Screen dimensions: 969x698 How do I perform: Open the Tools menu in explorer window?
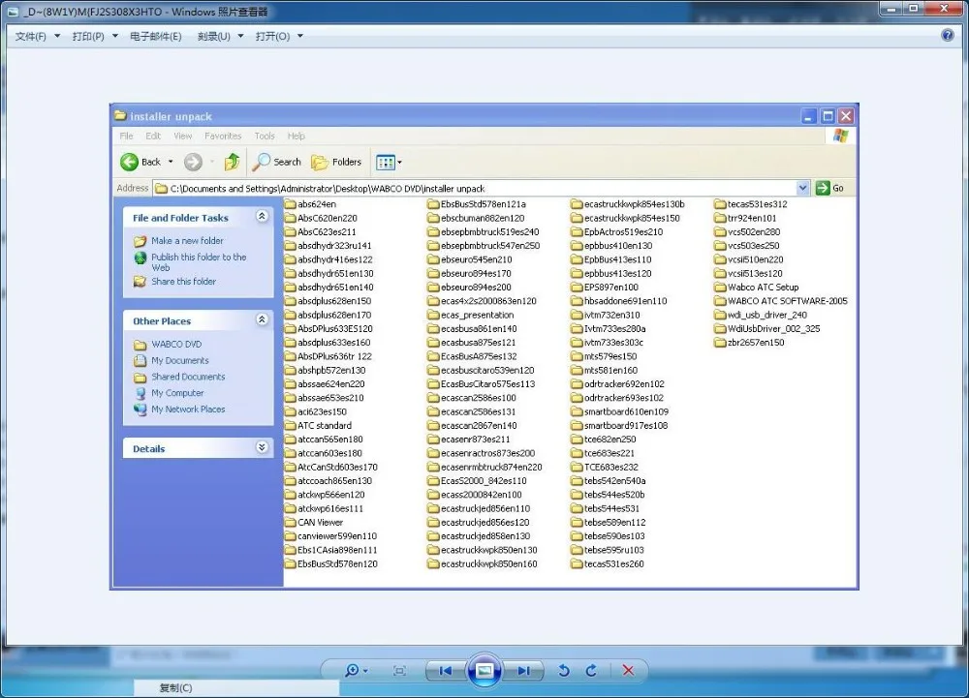click(265, 136)
